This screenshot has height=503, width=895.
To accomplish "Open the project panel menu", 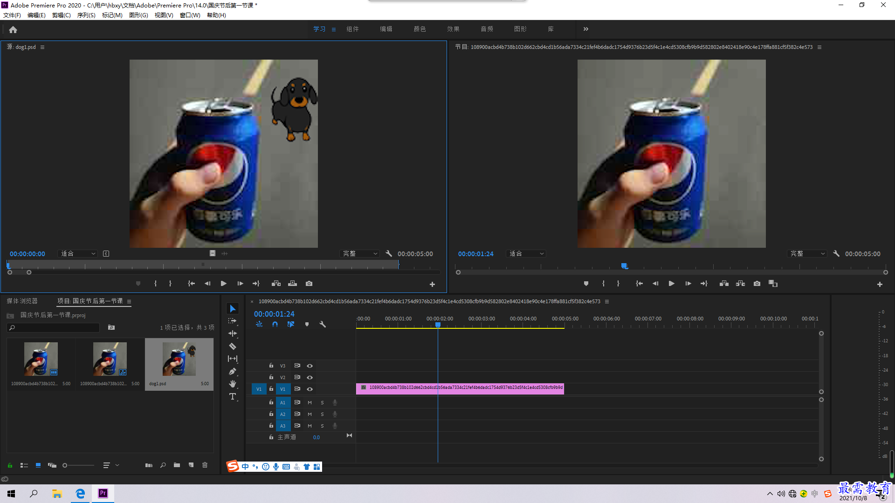I will tap(129, 301).
